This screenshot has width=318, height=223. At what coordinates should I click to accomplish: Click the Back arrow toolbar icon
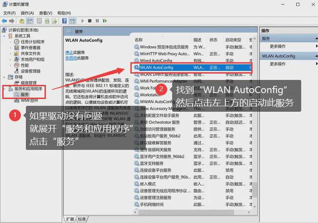[x=5, y=21]
